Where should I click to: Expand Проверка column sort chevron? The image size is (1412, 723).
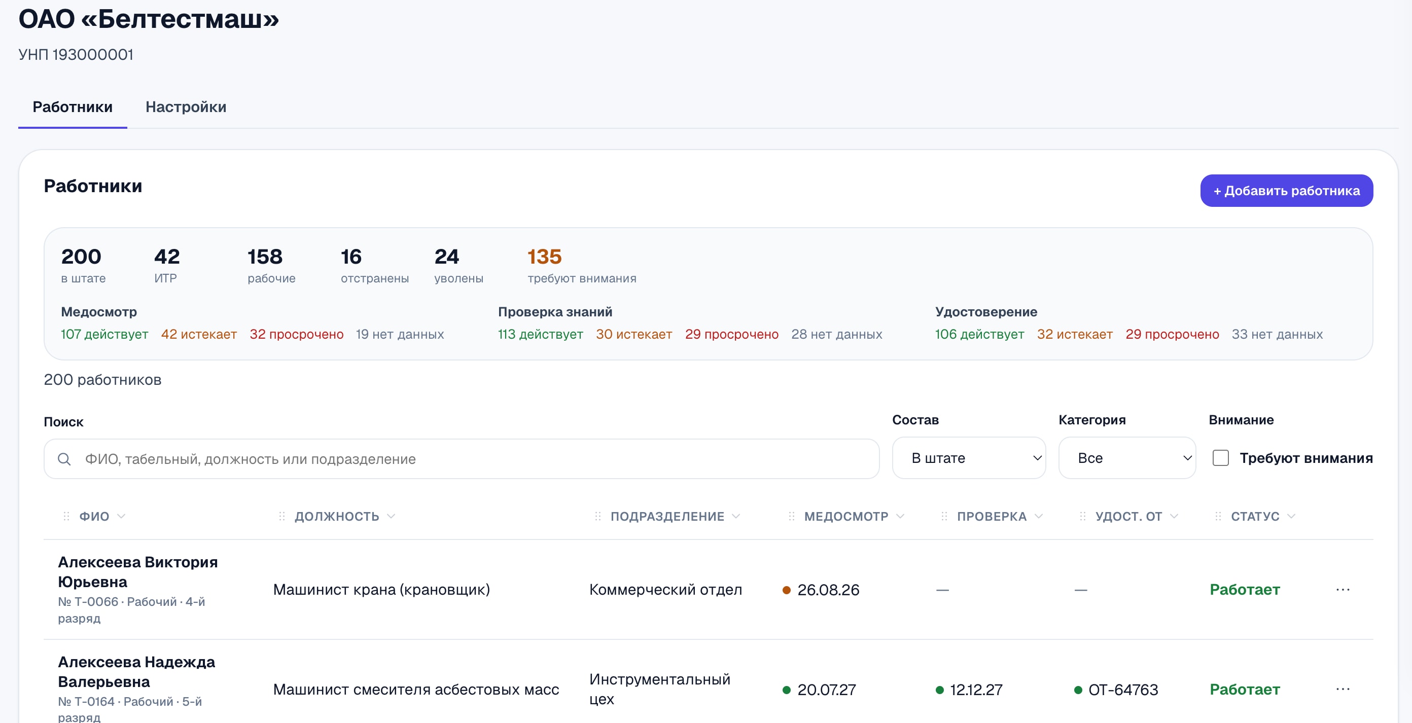point(1039,516)
